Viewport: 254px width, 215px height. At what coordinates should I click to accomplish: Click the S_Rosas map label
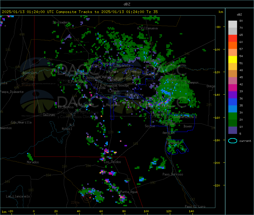point(113,91)
